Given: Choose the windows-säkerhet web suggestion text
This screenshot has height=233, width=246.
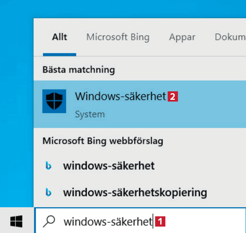Looking at the screenshot, I should pyautogui.click(x=109, y=166).
